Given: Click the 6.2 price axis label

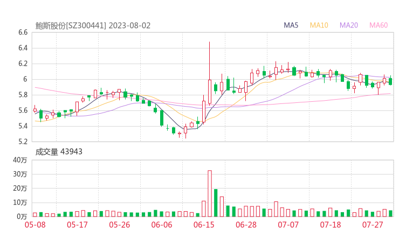Looking at the screenshot, I should tap(23, 64).
